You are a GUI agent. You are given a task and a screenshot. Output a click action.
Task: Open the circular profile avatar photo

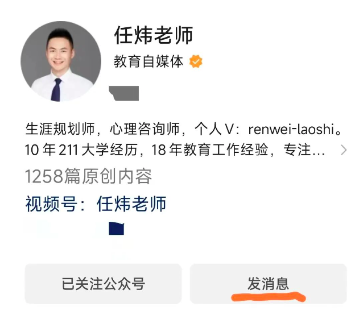click(x=61, y=61)
